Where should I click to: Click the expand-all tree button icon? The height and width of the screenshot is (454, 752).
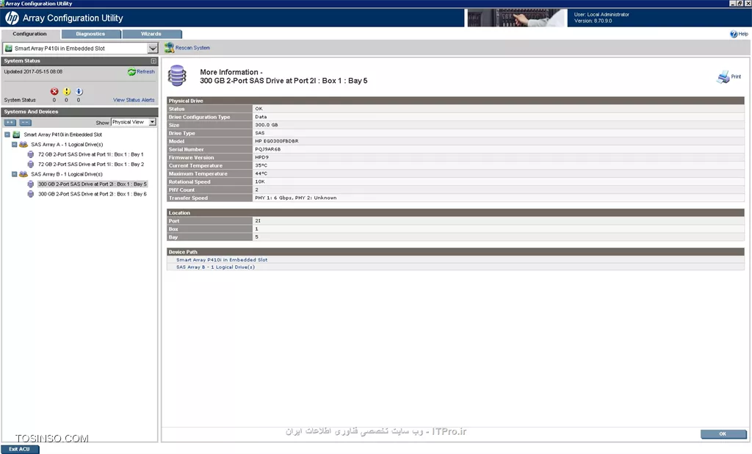point(10,123)
